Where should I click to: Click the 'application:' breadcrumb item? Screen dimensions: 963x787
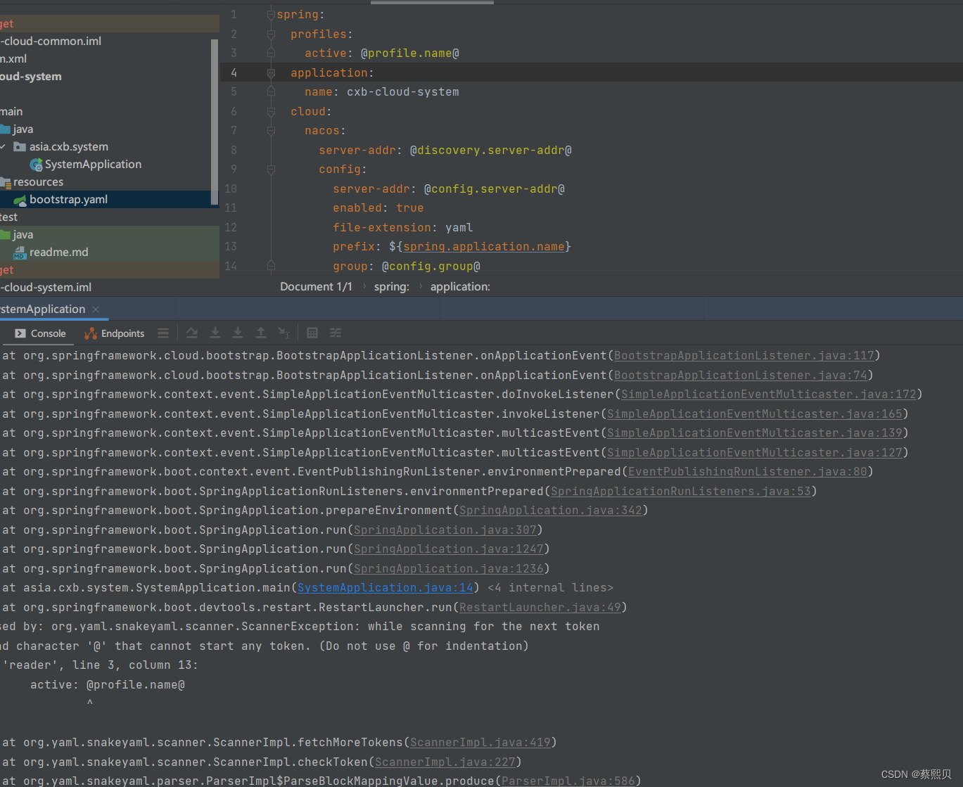point(461,287)
